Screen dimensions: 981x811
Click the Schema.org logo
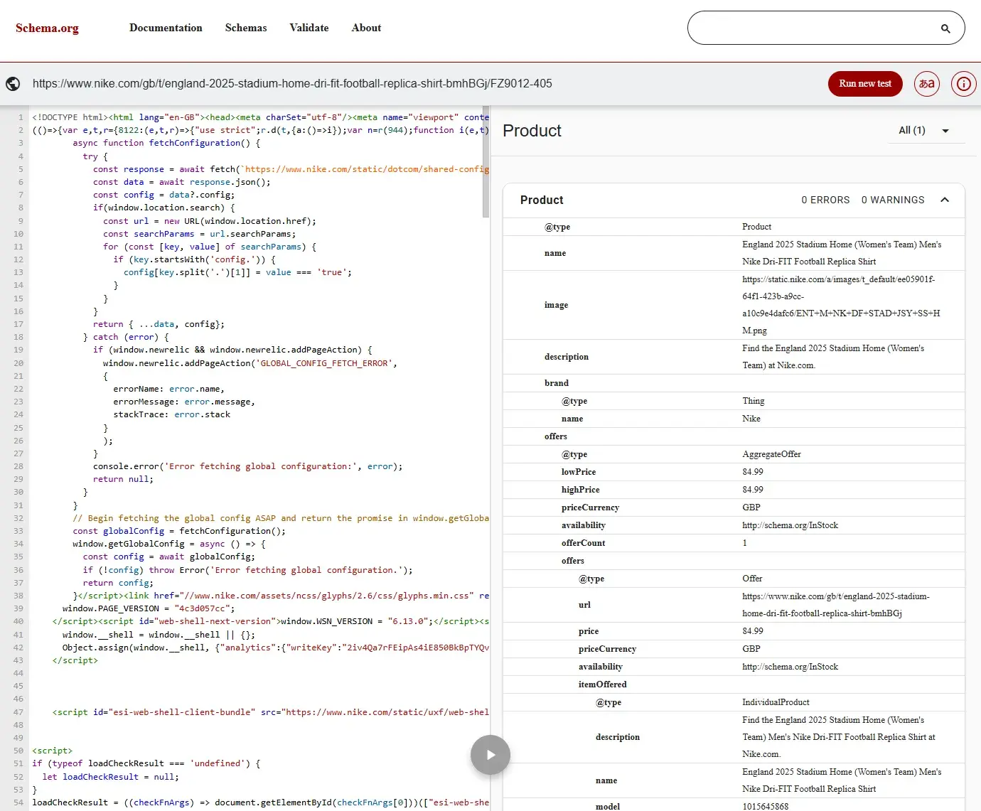(x=47, y=28)
